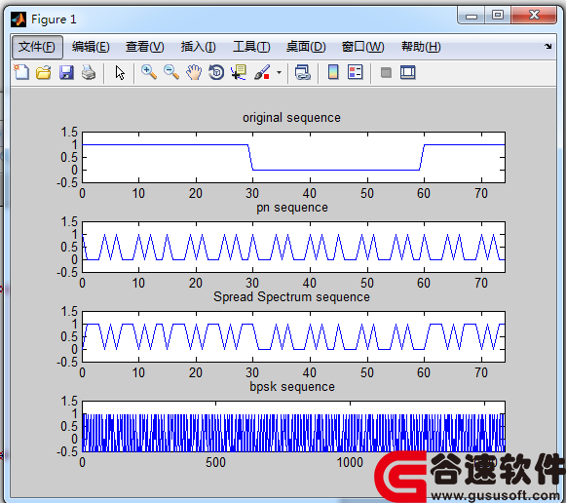
Task: Enable the Rotate 3D tool
Action: [216, 72]
